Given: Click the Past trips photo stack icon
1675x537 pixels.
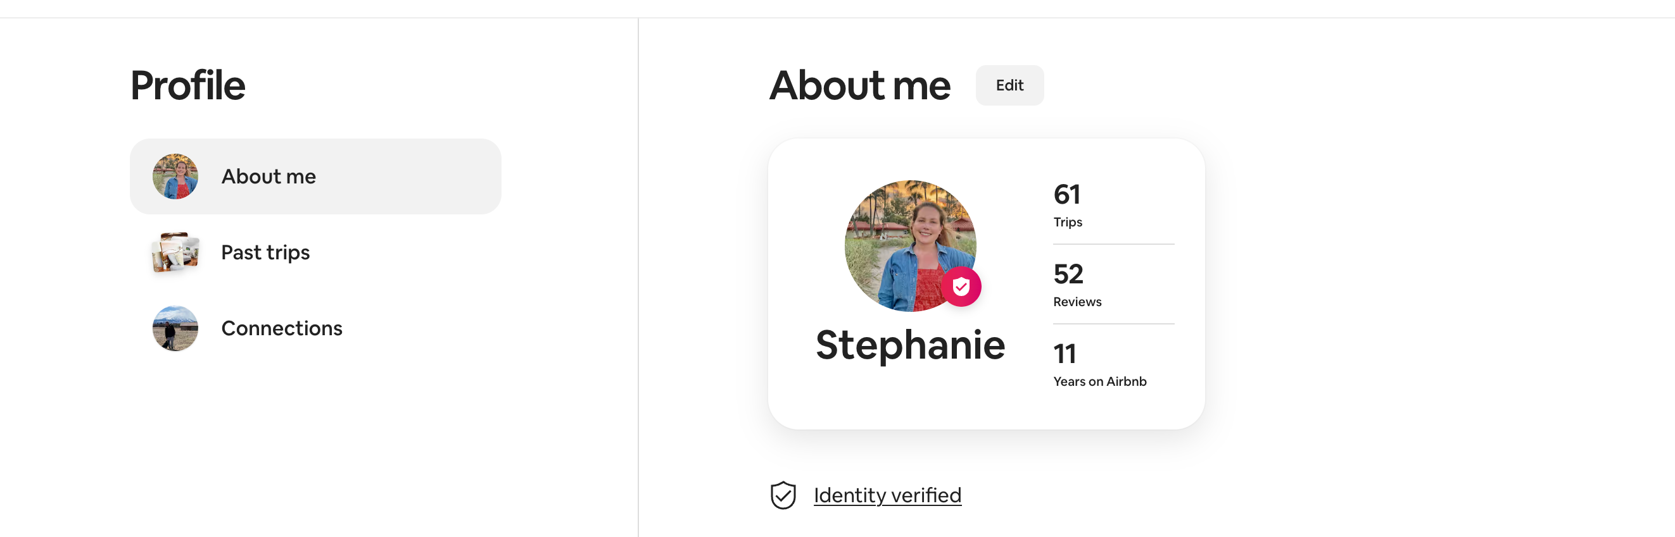Looking at the screenshot, I should point(175,252).
